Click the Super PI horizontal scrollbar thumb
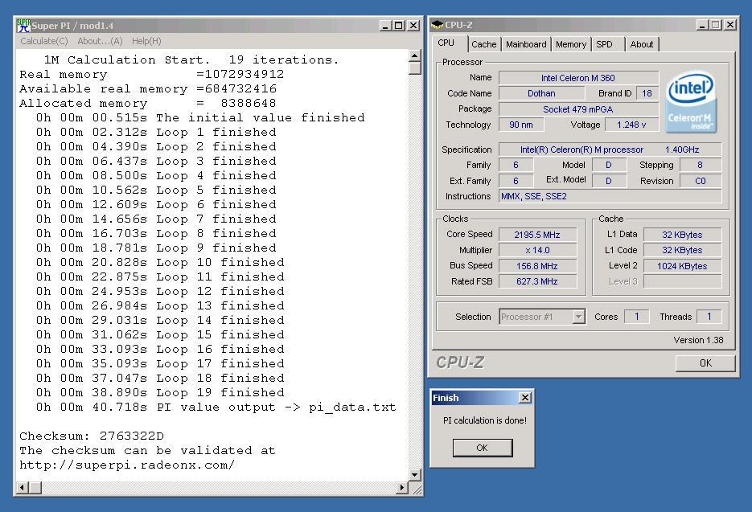752x512 pixels. click(35, 488)
